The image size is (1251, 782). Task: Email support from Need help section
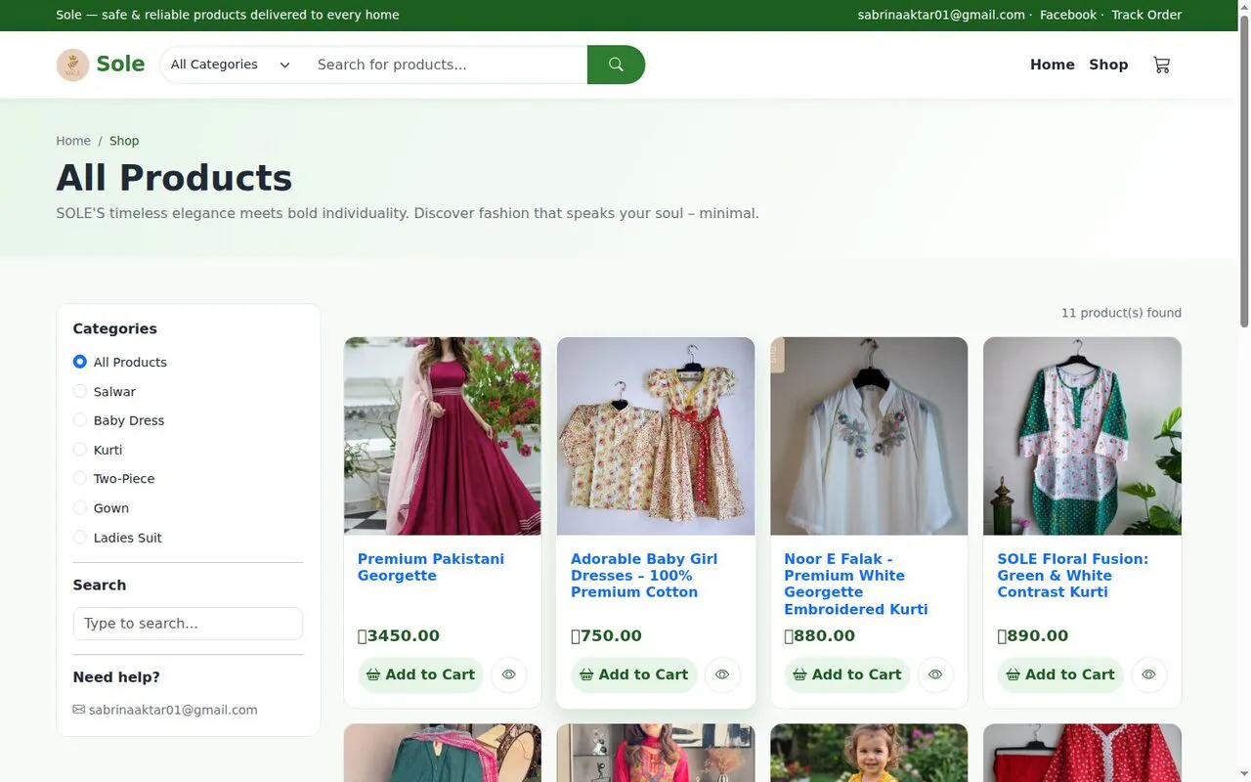tap(173, 710)
